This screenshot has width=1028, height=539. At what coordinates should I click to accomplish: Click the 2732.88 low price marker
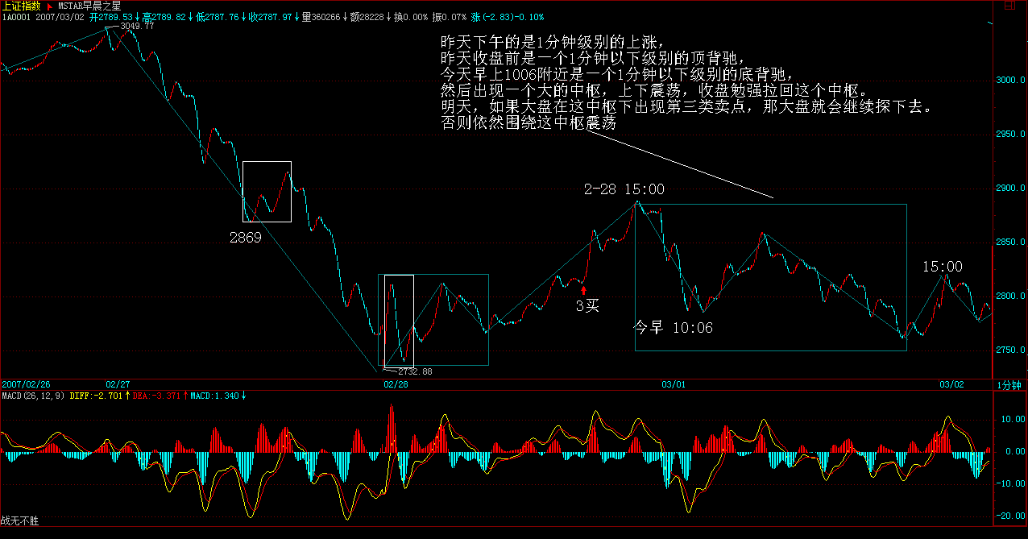tap(414, 371)
